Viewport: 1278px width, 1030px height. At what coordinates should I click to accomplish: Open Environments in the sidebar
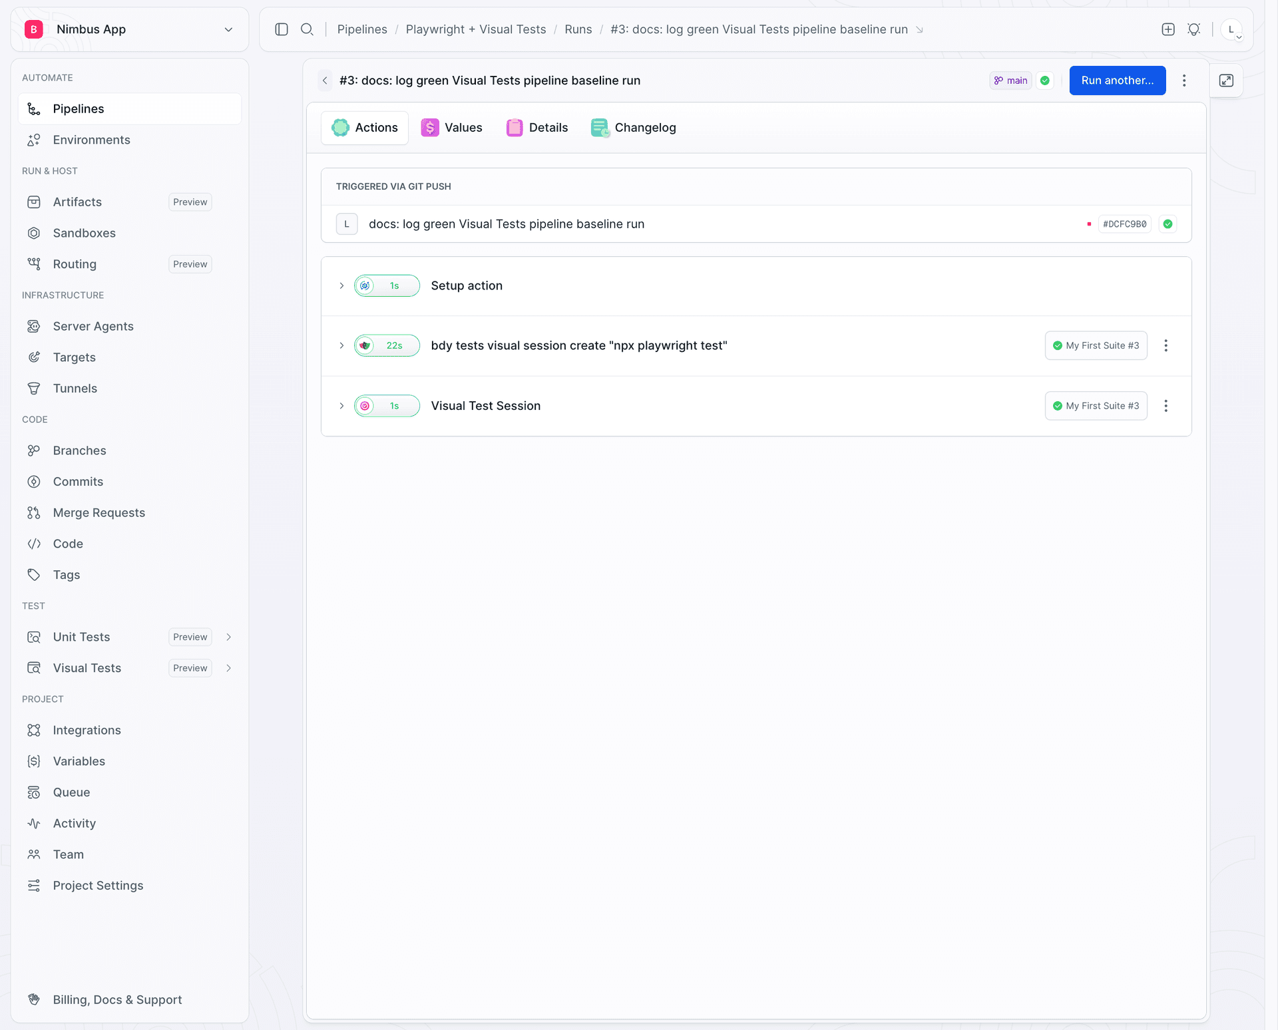pos(130,140)
